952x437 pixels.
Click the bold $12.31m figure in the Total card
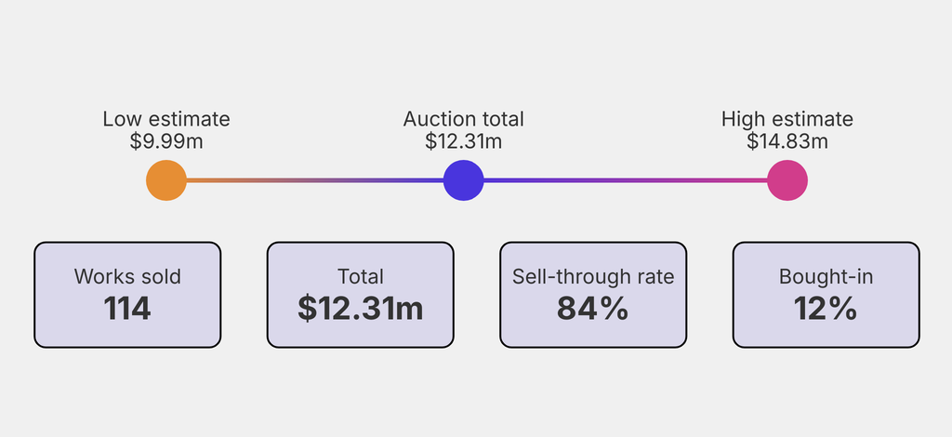pos(361,309)
